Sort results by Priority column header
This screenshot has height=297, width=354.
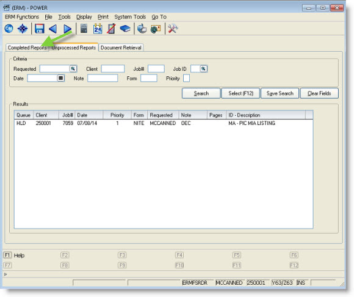click(117, 115)
